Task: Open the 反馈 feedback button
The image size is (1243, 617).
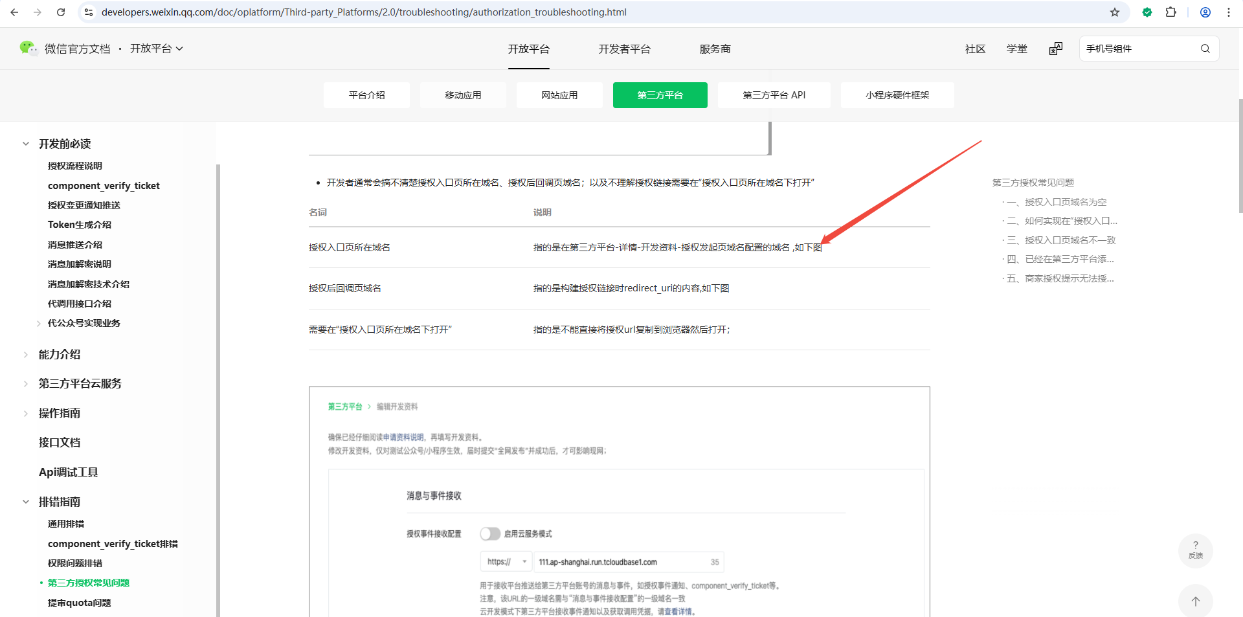Action: [x=1196, y=550]
